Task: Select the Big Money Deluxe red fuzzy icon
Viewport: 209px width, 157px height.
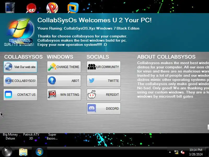Action: (31, 8)
